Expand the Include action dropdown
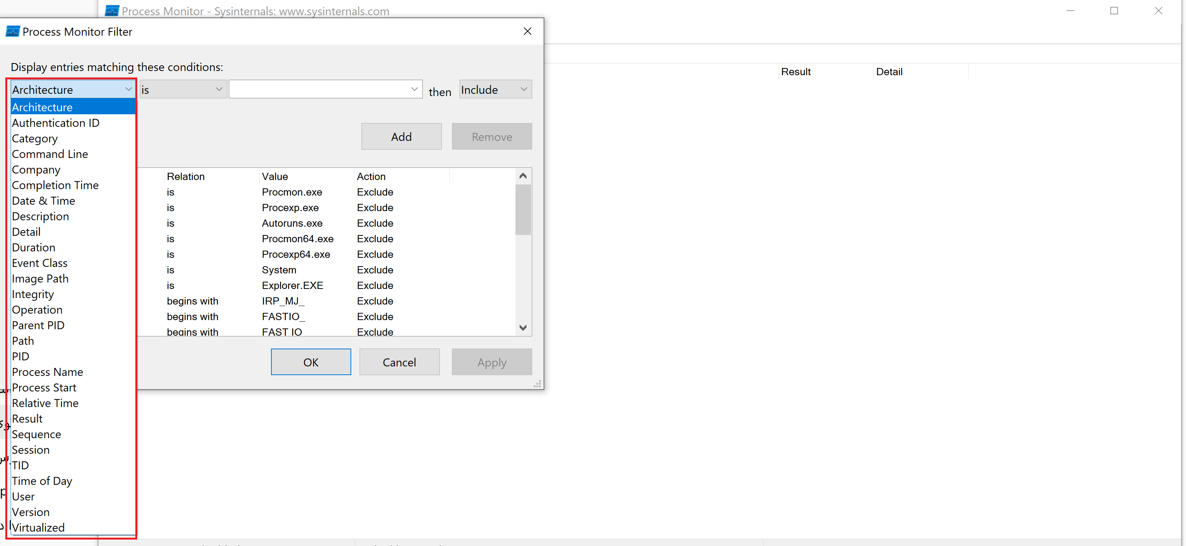The height and width of the screenshot is (546, 1186). pos(523,89)
